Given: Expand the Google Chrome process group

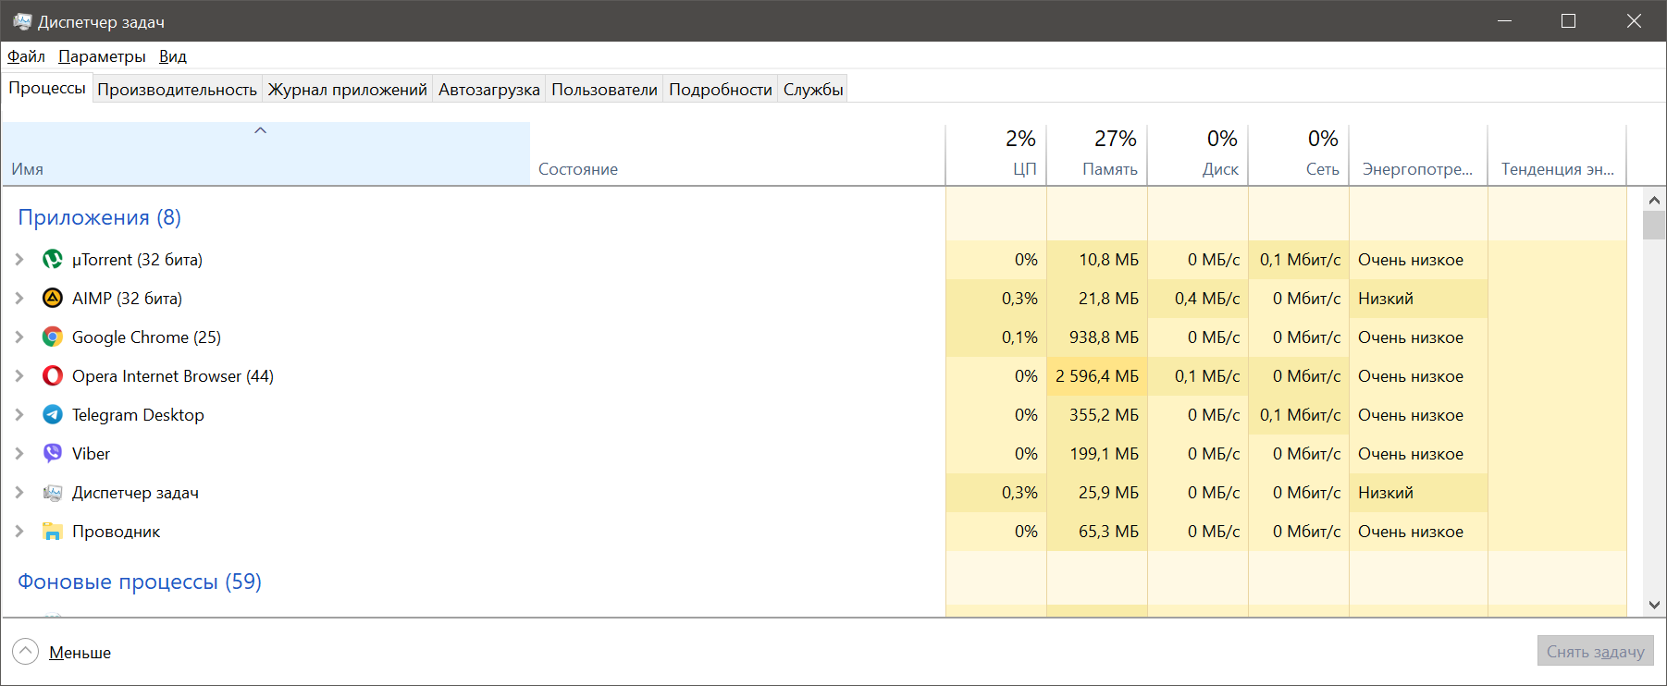Looking at the screenshot, I should point(19,337).
